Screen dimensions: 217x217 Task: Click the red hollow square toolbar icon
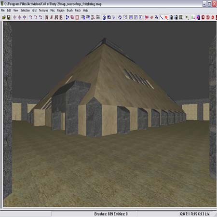pos(77,17)
